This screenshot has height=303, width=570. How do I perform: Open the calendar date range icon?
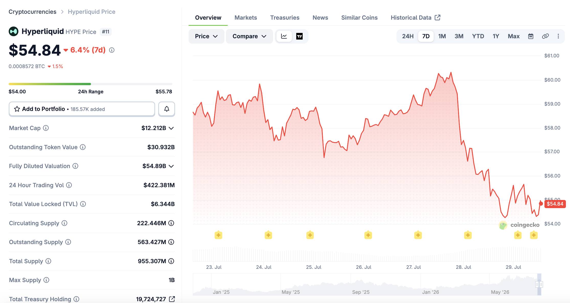click(531, 36)
